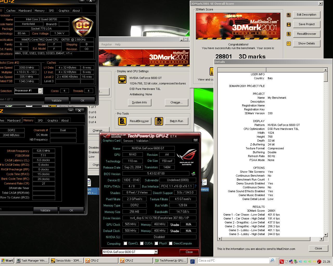
Task: Click the Details scrollbar down arrow
Action: (x=325, y=235)
